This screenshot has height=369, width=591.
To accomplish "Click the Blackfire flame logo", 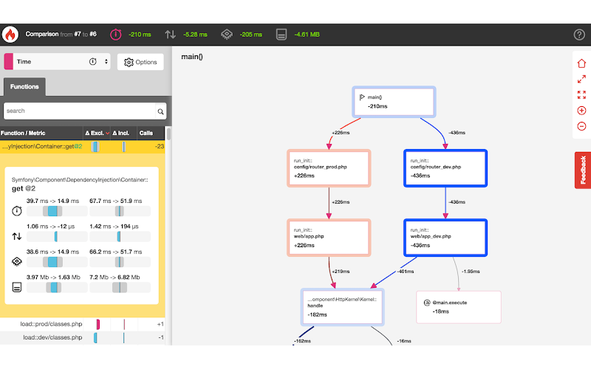I will (x=10, y=34).
